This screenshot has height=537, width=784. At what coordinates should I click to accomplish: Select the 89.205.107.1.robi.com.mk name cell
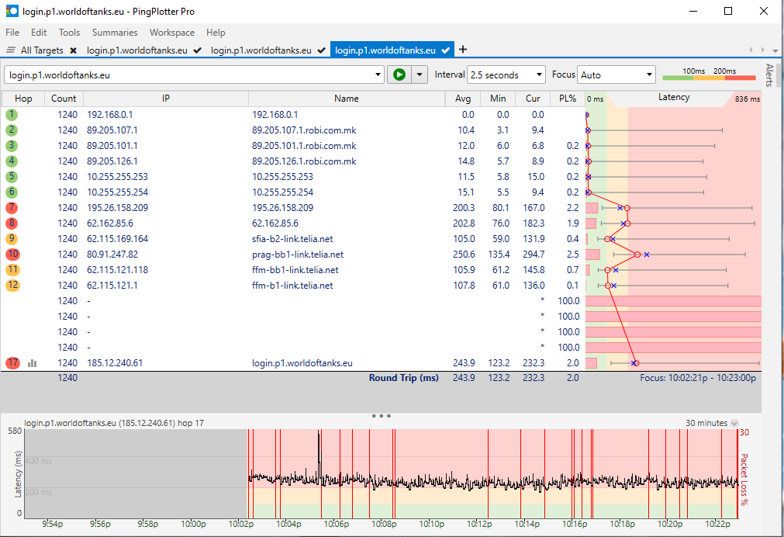304,130
